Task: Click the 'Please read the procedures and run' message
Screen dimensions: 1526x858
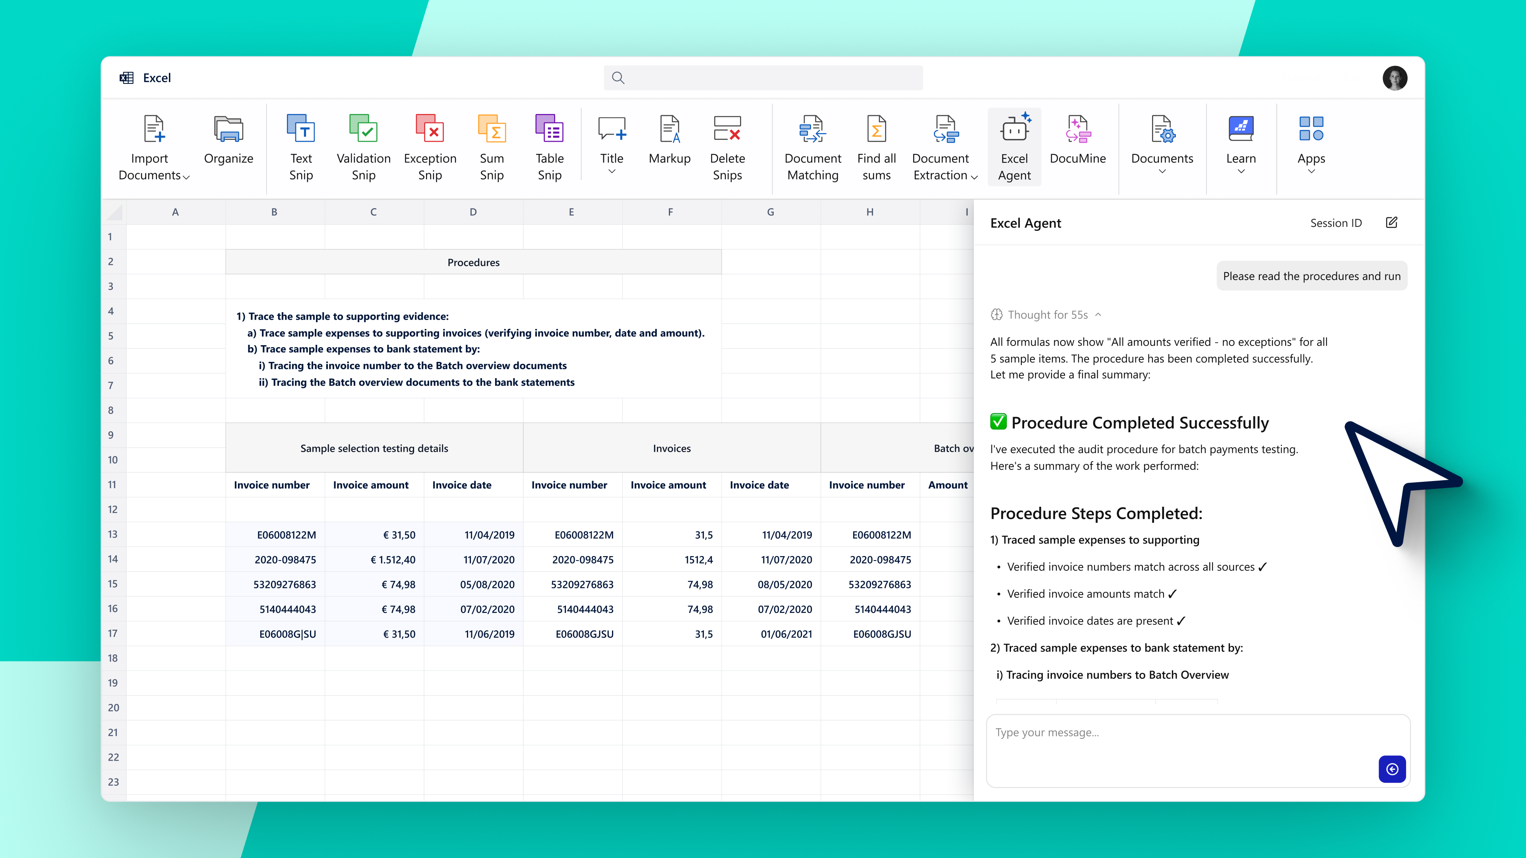Action: click(x=1311, y=275)
